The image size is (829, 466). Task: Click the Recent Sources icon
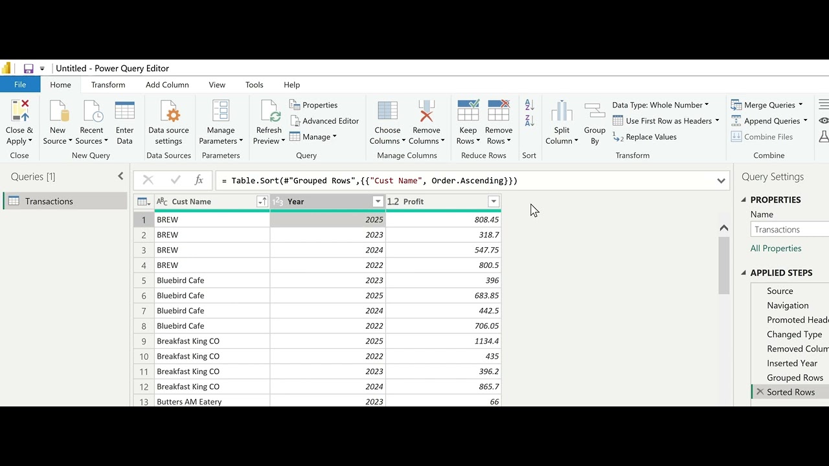pos(93,111)
